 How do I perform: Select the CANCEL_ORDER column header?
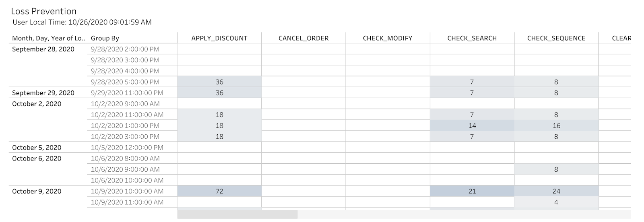point(303,38)
